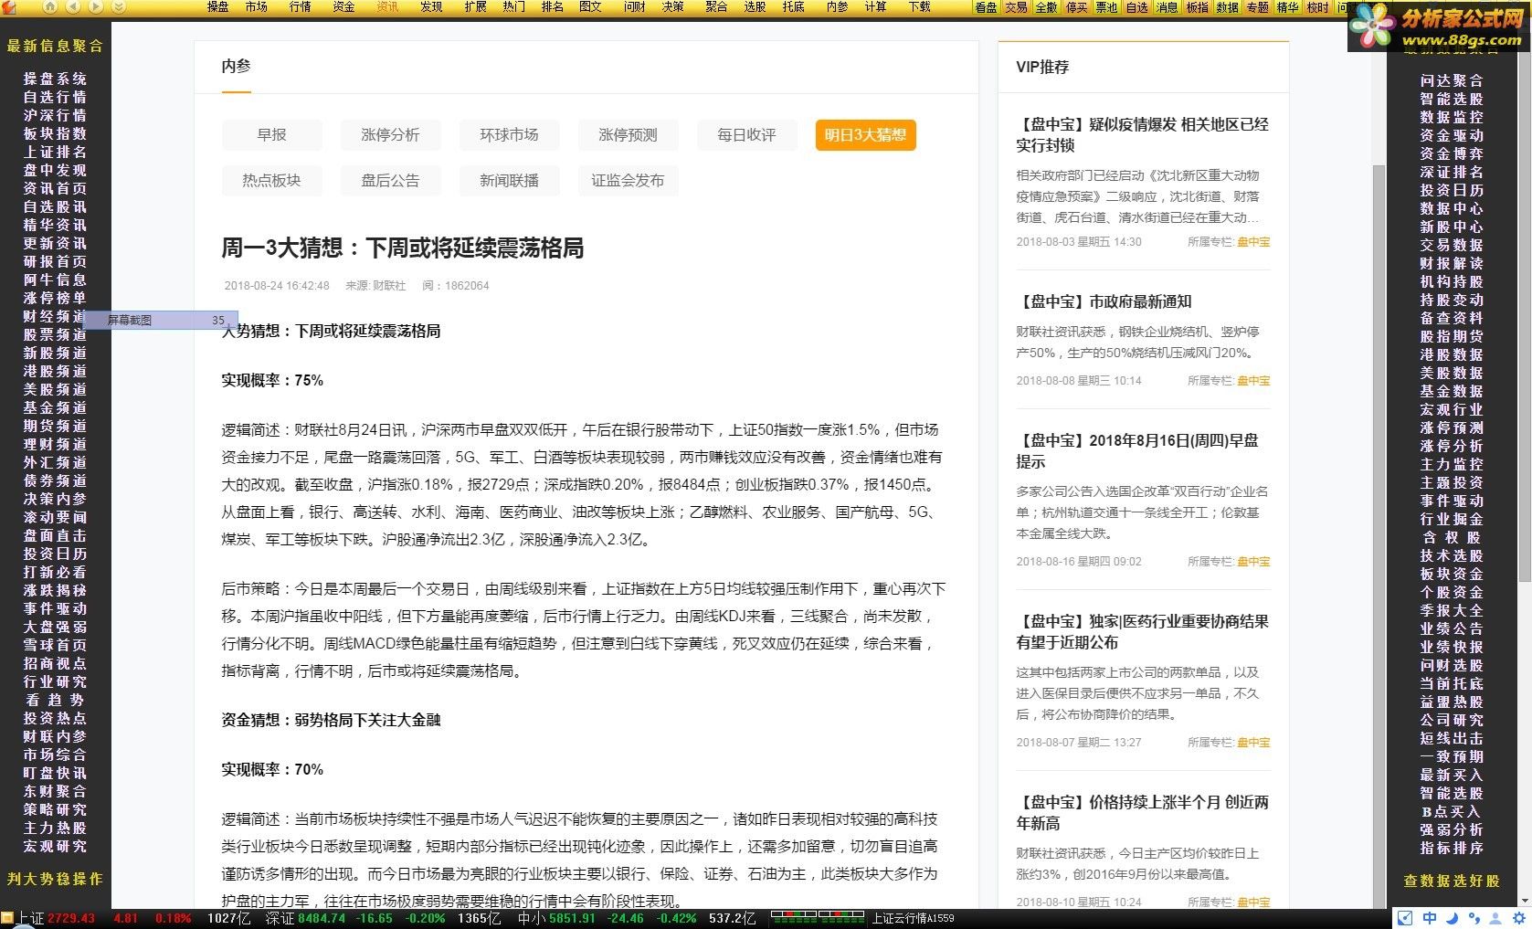Click the small icon beside 上证 in status bar

coord(7,918)
